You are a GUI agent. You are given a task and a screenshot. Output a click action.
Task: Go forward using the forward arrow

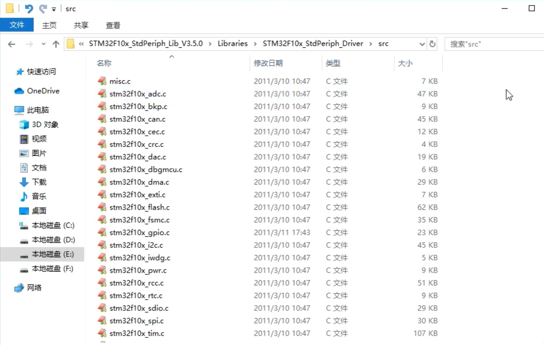pyautogui.click(x=29, y=44)
